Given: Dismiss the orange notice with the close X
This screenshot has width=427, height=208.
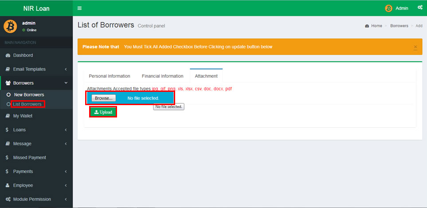Looking at the screenshot, I should point(415,47).
